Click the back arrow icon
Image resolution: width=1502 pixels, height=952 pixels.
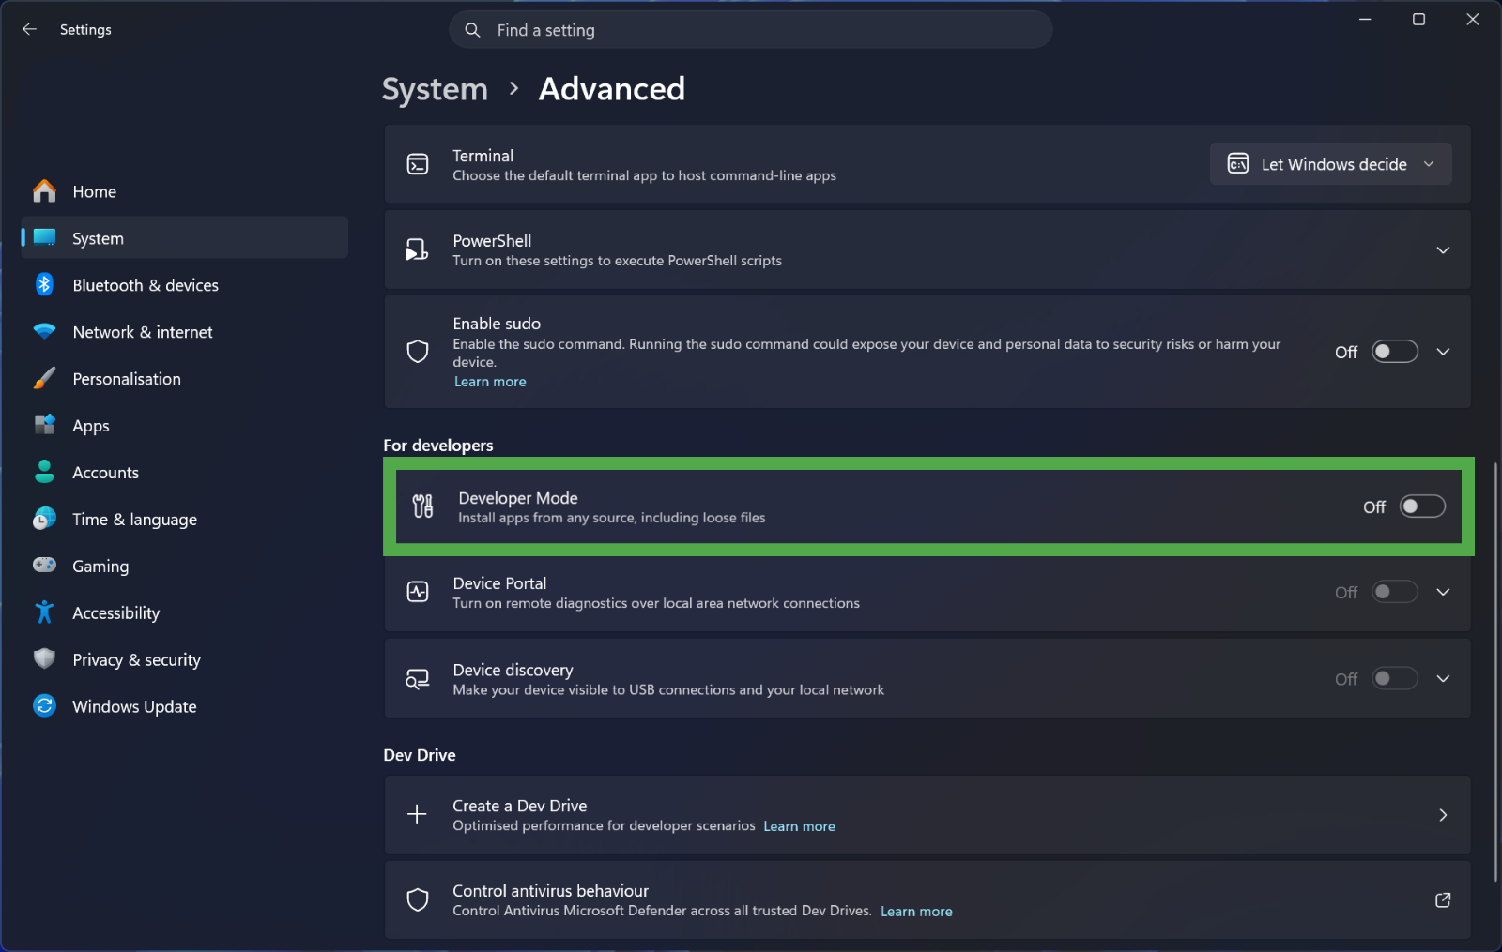29,29
